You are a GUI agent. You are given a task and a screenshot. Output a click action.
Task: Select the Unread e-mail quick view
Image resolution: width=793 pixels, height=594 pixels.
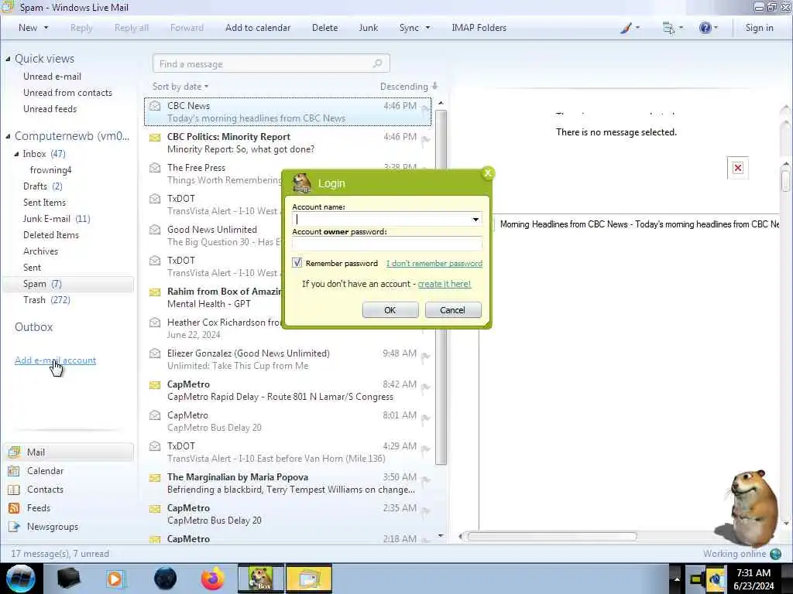(x=52, y=77)
